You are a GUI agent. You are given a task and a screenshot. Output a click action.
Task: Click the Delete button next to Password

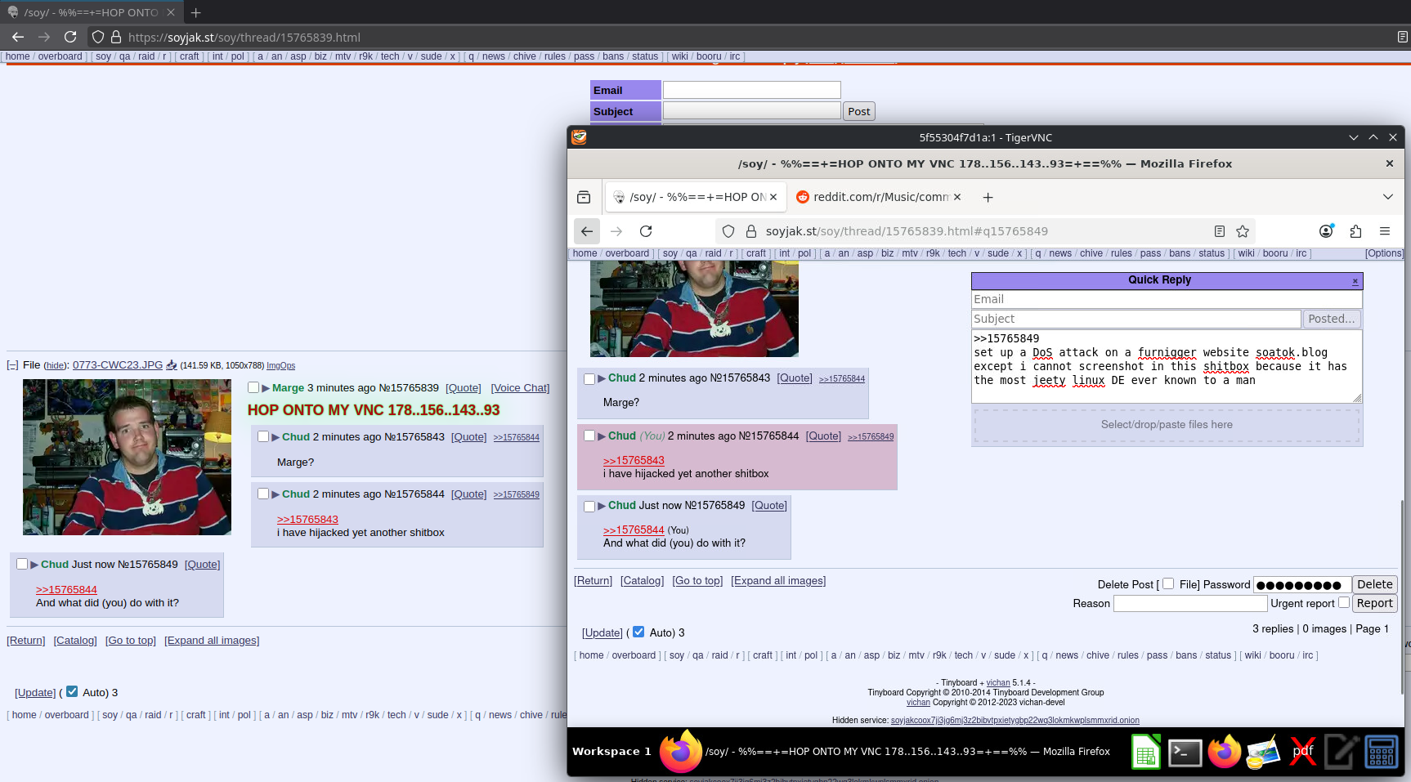1374,584
